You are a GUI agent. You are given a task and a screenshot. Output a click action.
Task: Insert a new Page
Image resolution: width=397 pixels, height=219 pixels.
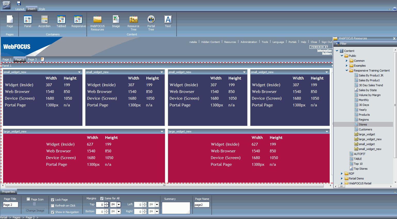point(10,21)
